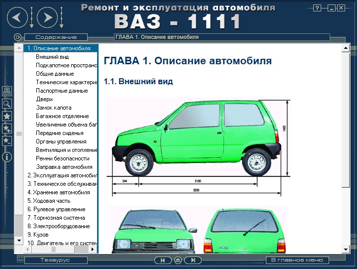Open Увеличение объема багажника section

coord(67,125)
